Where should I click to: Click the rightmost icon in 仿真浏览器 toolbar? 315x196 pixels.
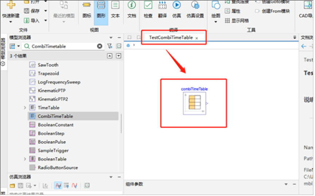click(87, 185)
